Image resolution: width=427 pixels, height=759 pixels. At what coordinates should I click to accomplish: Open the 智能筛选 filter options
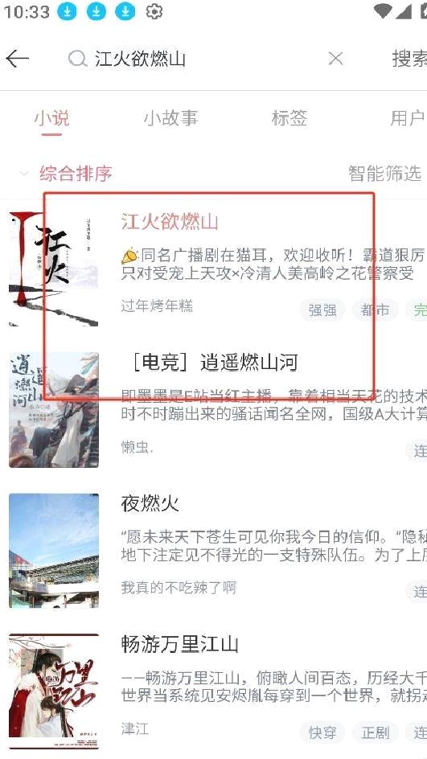pyautogui.click(x=385, y=174)
